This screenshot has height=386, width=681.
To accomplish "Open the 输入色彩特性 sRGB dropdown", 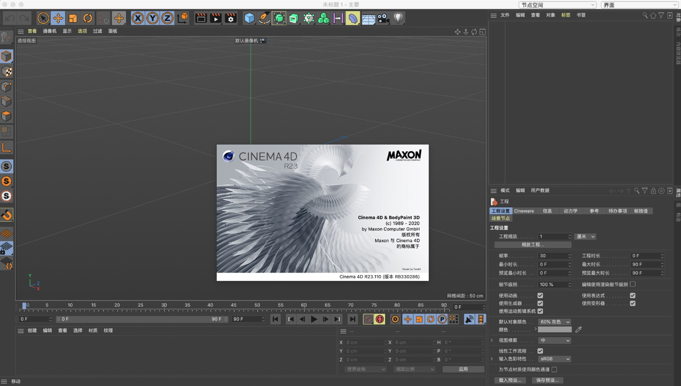I will coord(555,359).
